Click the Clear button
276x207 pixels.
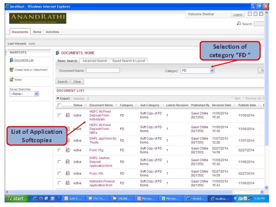click(x=77, y=82)
